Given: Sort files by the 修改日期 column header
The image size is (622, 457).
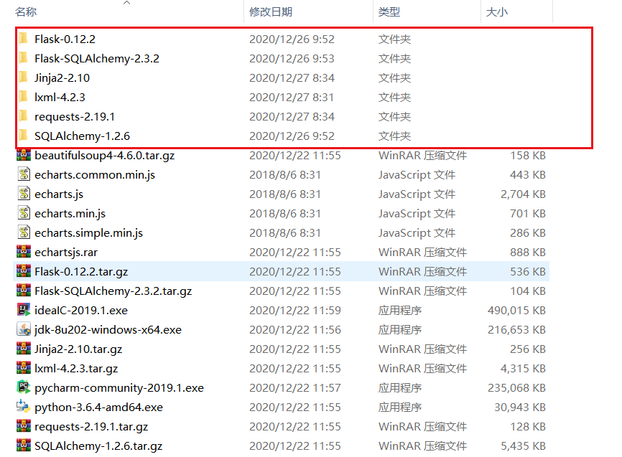Looking at the screenshot, I should (x=271, y=12).
